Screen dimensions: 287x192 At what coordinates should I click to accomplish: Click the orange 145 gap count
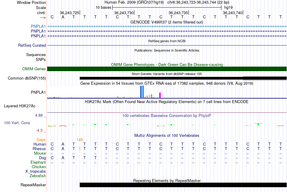point(80,140)
